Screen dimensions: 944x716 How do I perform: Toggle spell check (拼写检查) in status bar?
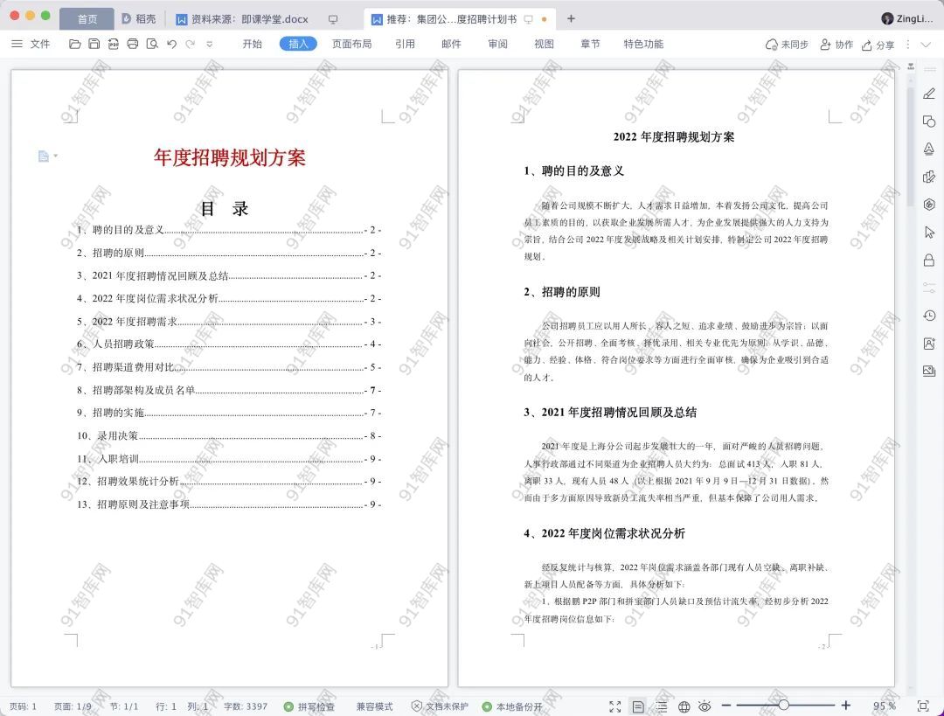pos(309,706)
